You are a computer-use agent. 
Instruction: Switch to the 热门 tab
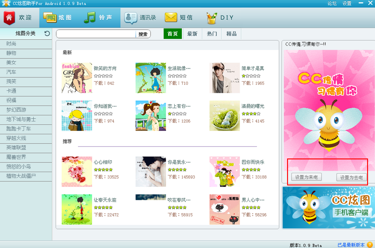tap(212, 34)
